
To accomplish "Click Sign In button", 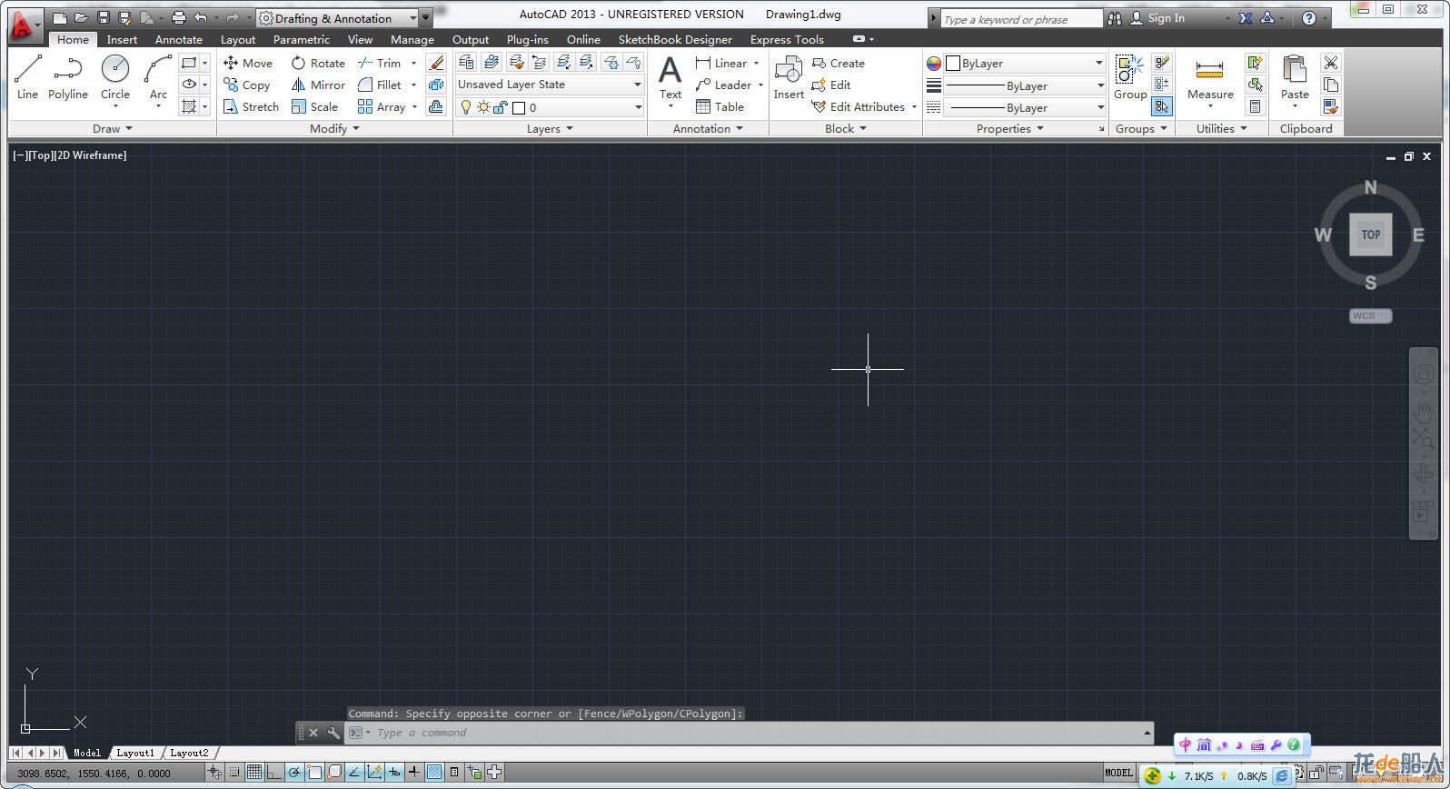I will 1157,18.
